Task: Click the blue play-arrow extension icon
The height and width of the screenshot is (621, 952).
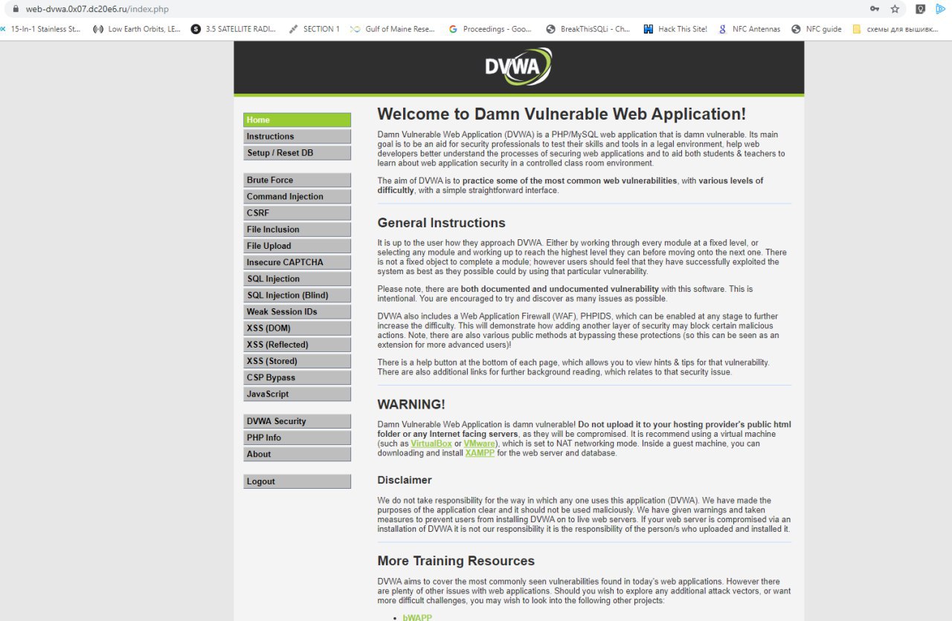Action: pyautogui.click(x=942, y=9)
